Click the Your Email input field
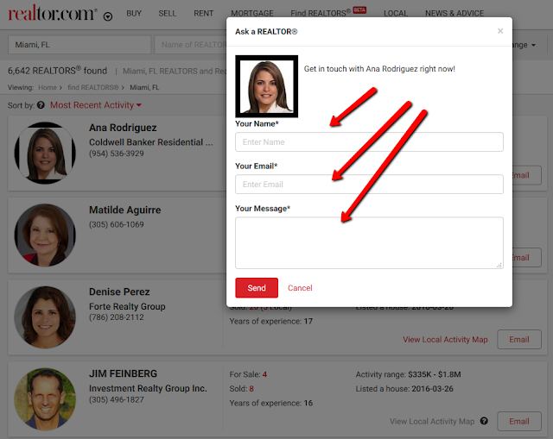This screenshot has width=553, height=439. click(369, 185)
